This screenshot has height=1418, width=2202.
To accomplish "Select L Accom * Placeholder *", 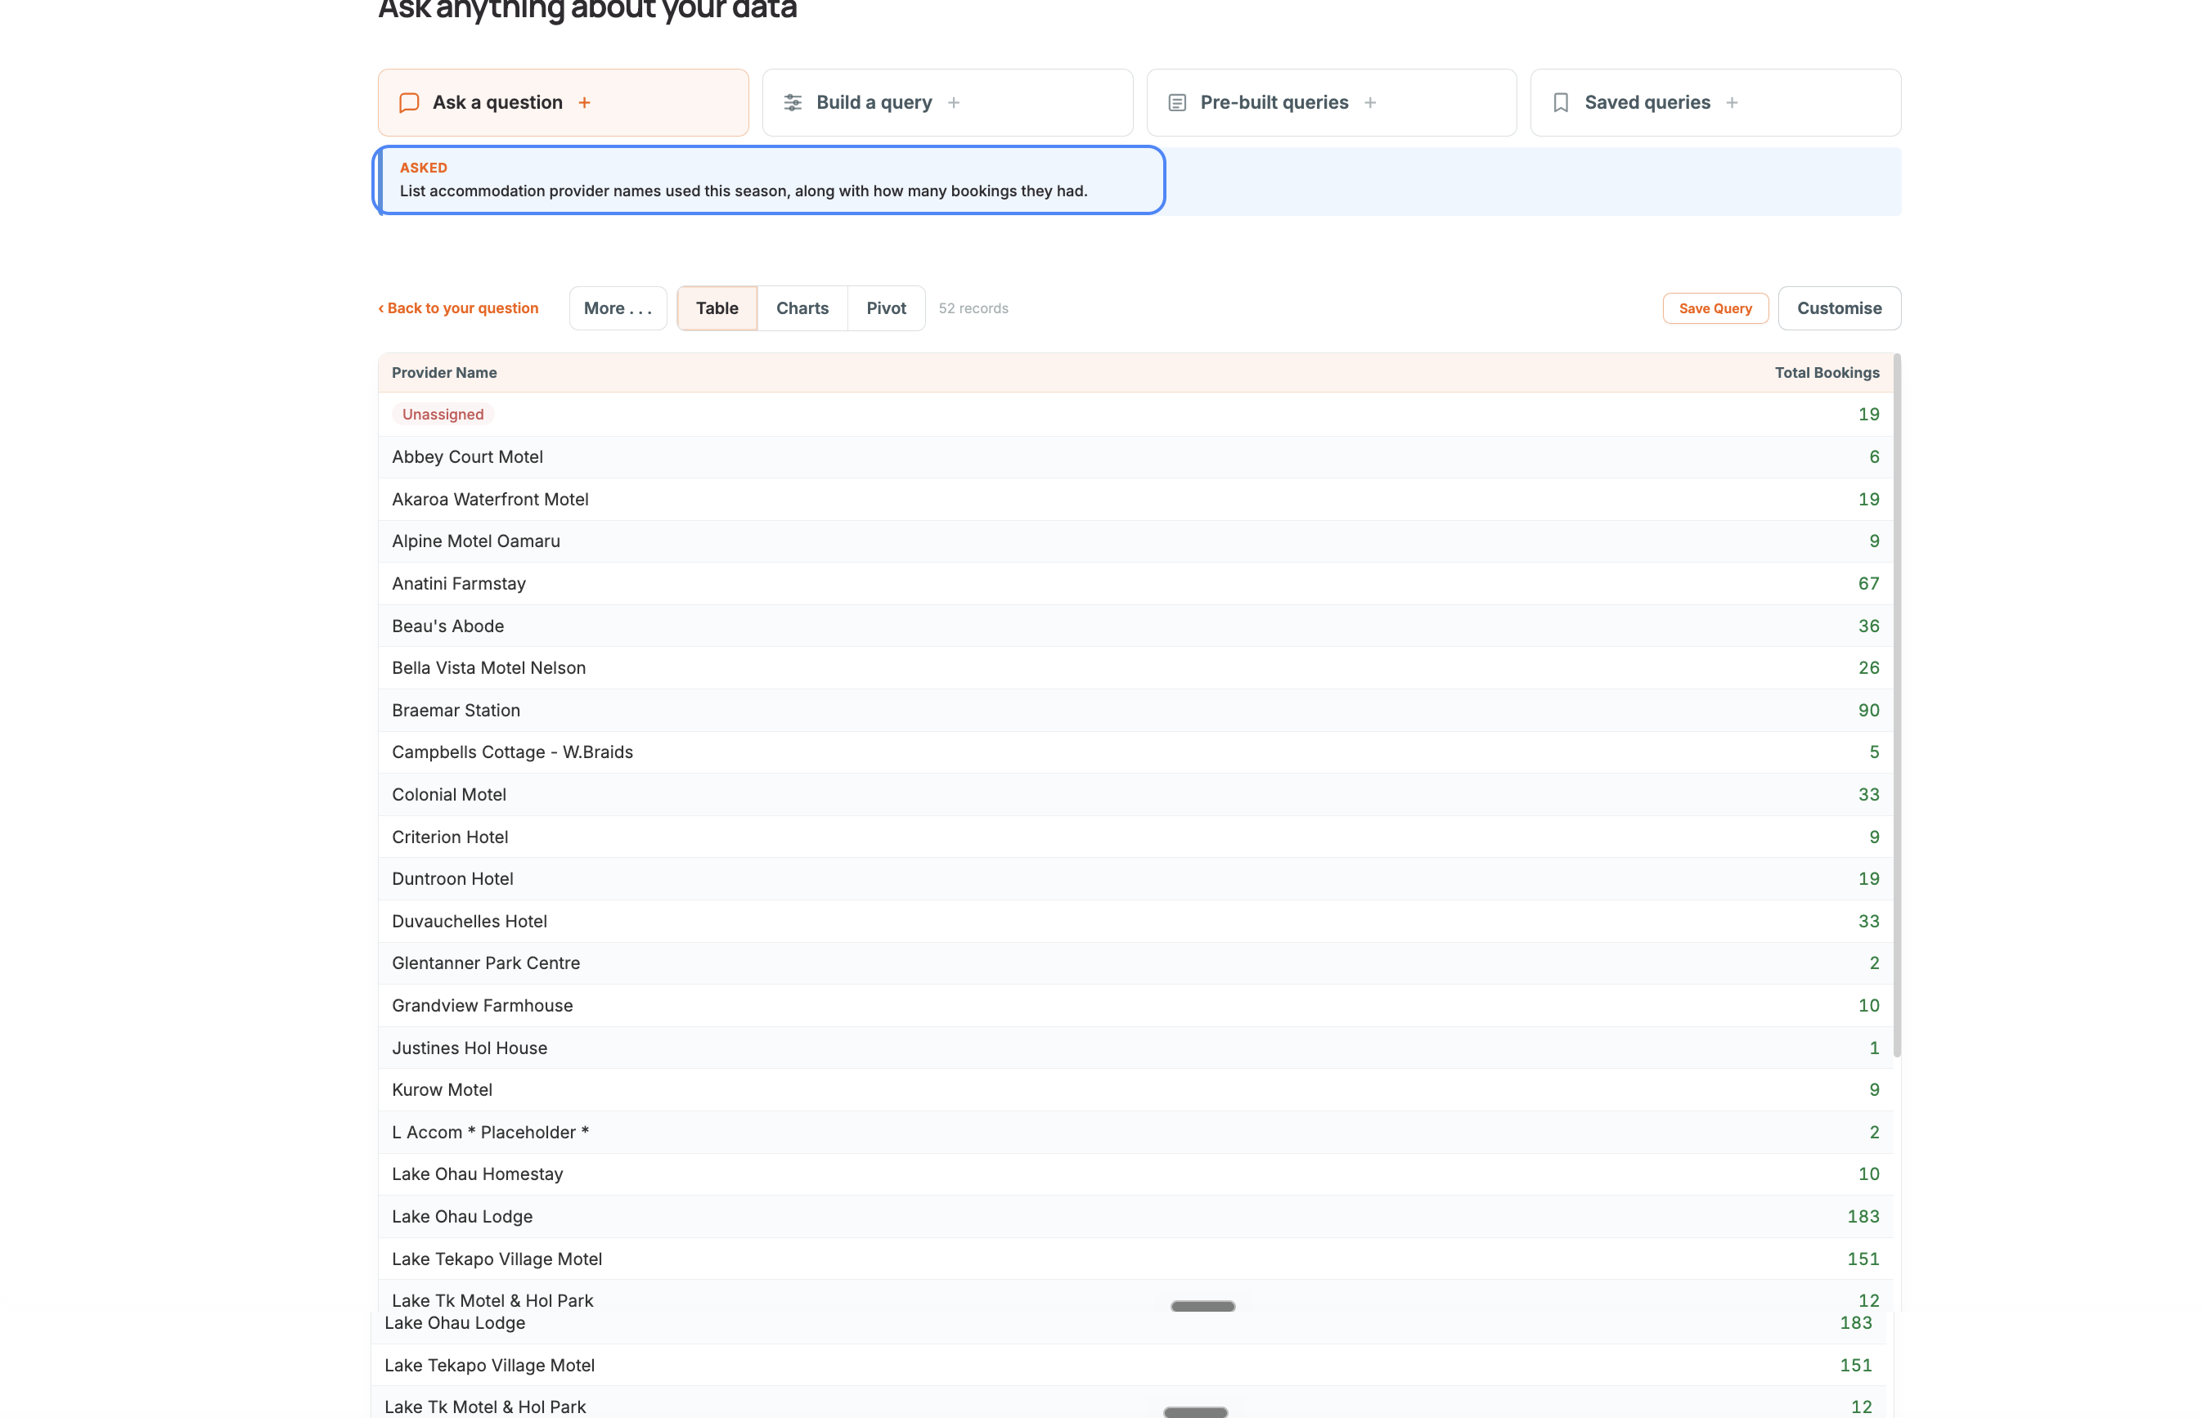I will [x=1135, y=1133].
